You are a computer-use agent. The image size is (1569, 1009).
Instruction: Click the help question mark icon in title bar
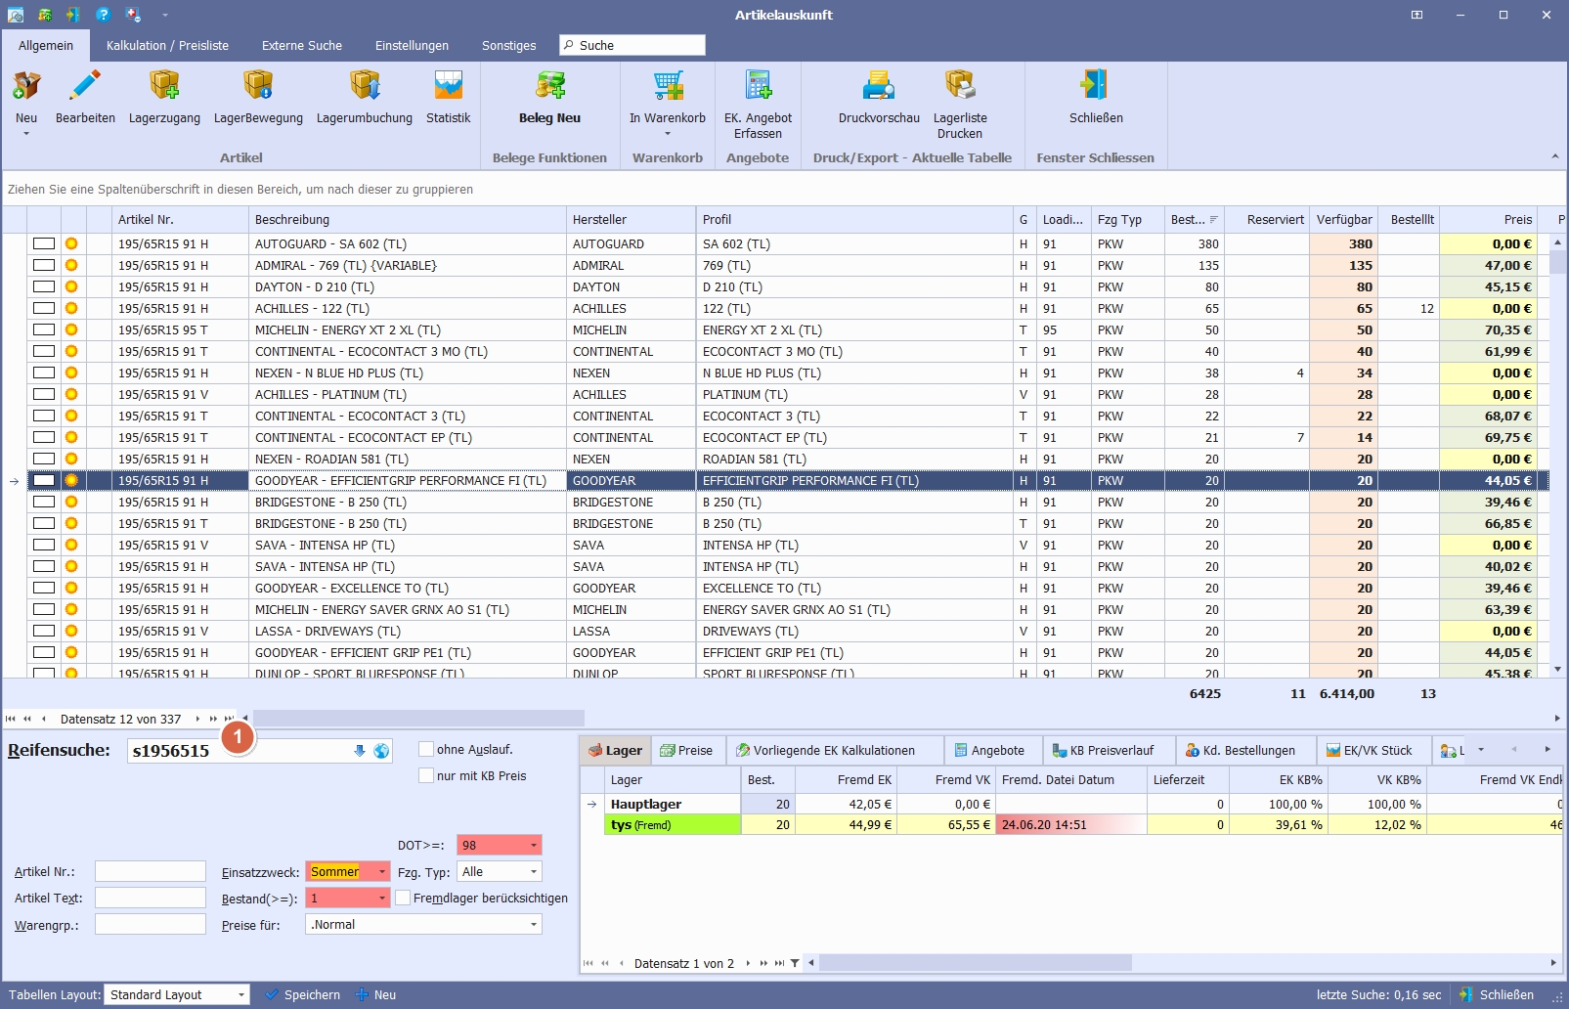coord(103,15)
